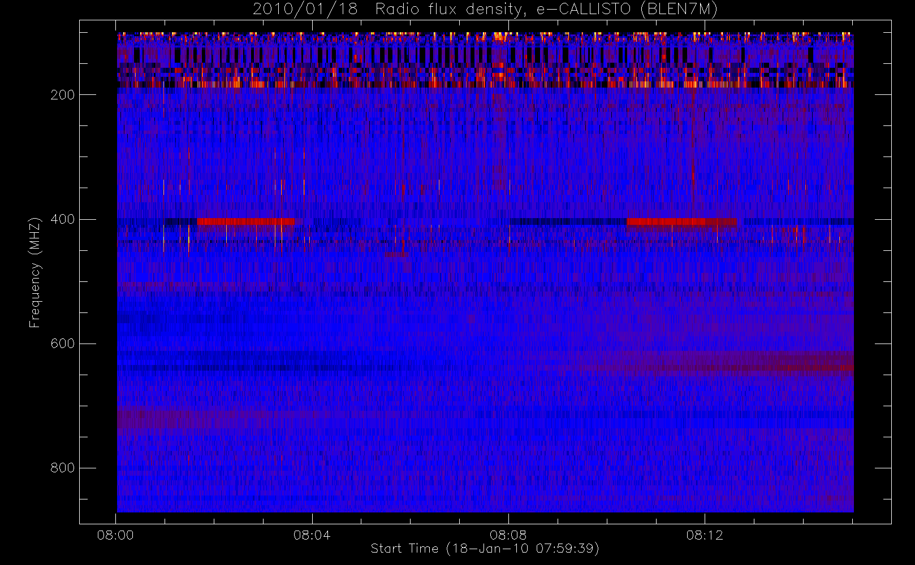The height and width of the screenshot is (565, 915).
Task: Select the '400' frequency axis label
Action: (x=63, y=219)
